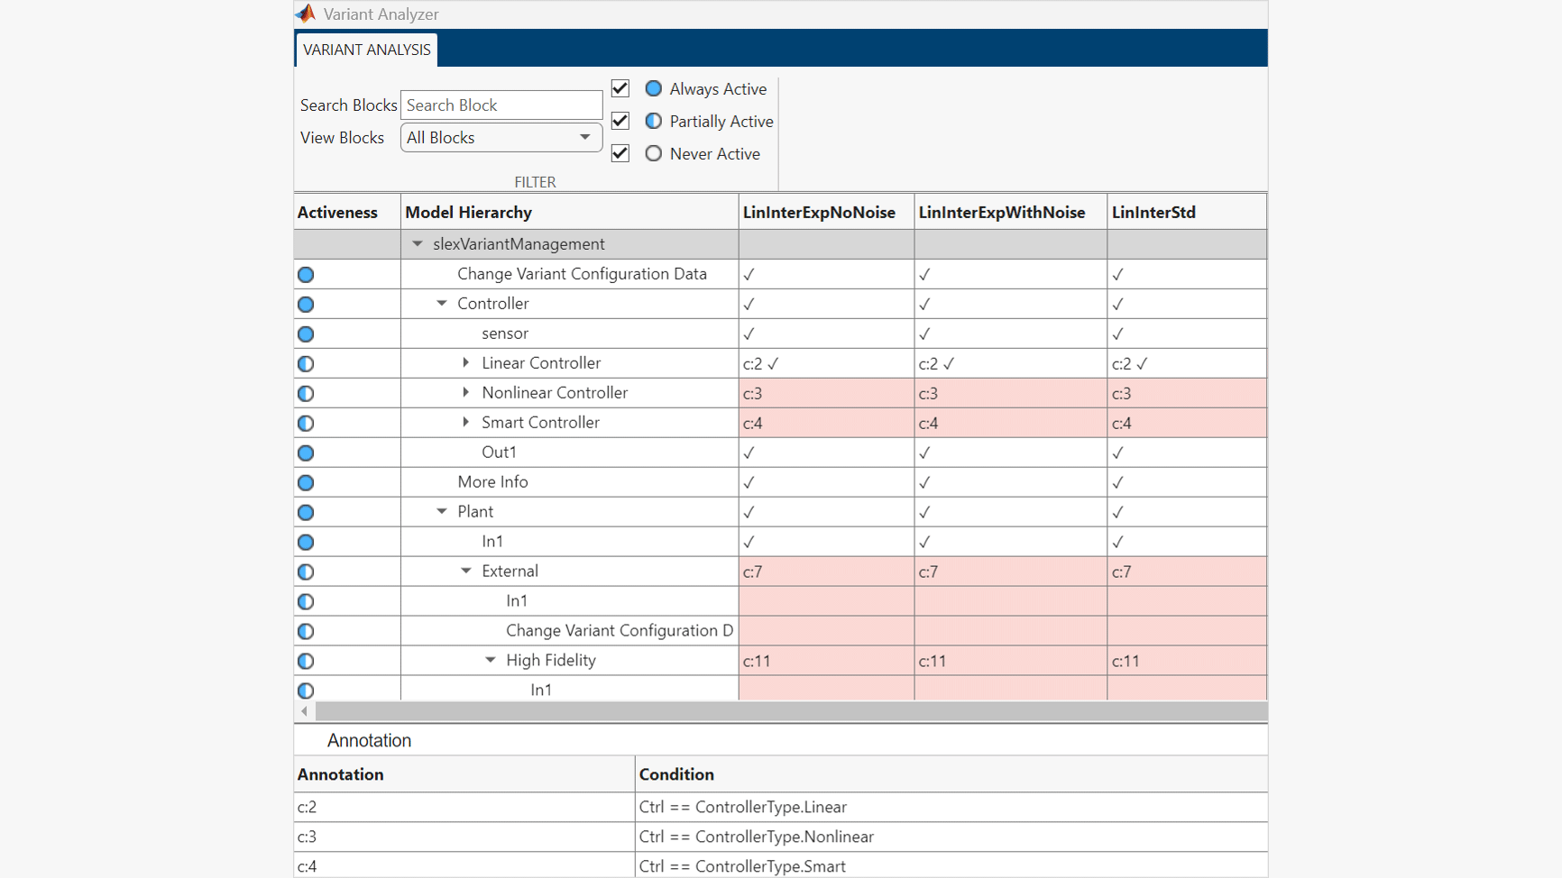Screen dimensions: 1562x878
Task: Expand the Nonlinear Controller node
Action: (466, 392)
